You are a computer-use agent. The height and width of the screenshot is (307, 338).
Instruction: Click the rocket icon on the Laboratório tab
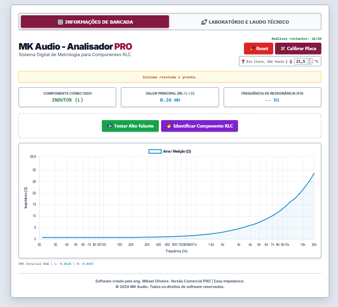coord(204,22)
